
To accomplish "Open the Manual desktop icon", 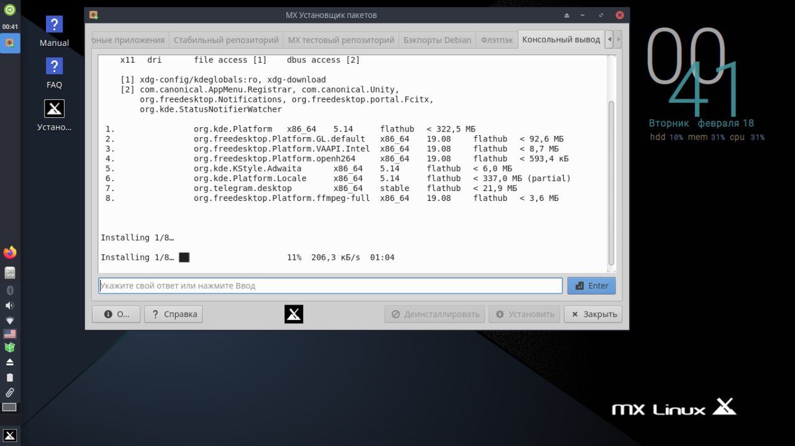I will (x=54, y=31).
